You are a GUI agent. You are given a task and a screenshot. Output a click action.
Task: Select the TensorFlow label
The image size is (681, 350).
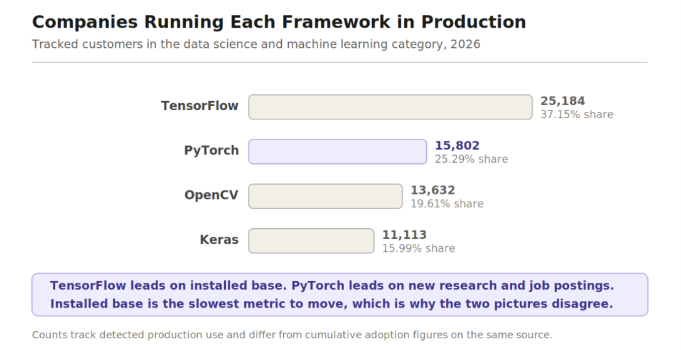[200, 106]
